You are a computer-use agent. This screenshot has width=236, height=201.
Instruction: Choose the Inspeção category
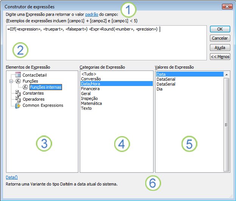pos(116,98)
